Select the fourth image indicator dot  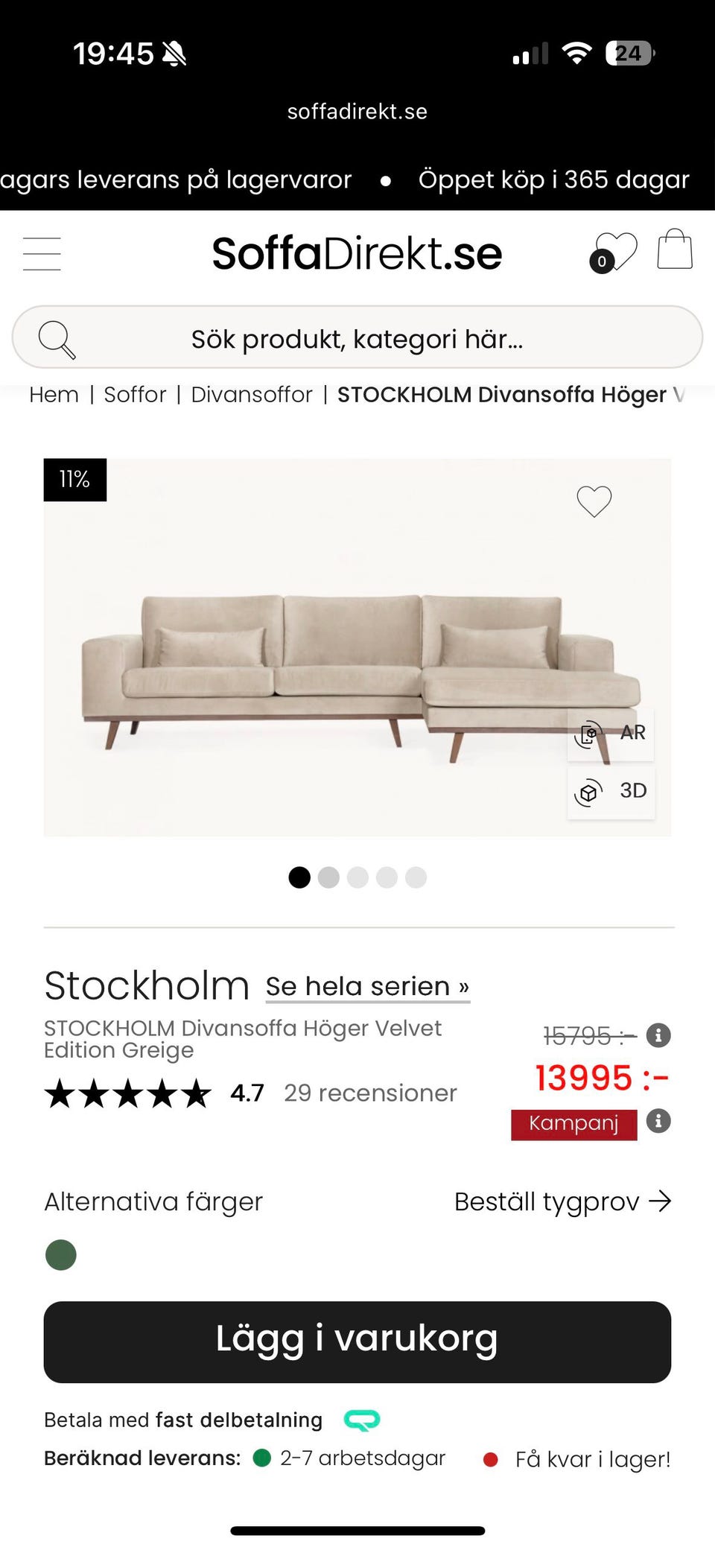click(x=387, y=877)
